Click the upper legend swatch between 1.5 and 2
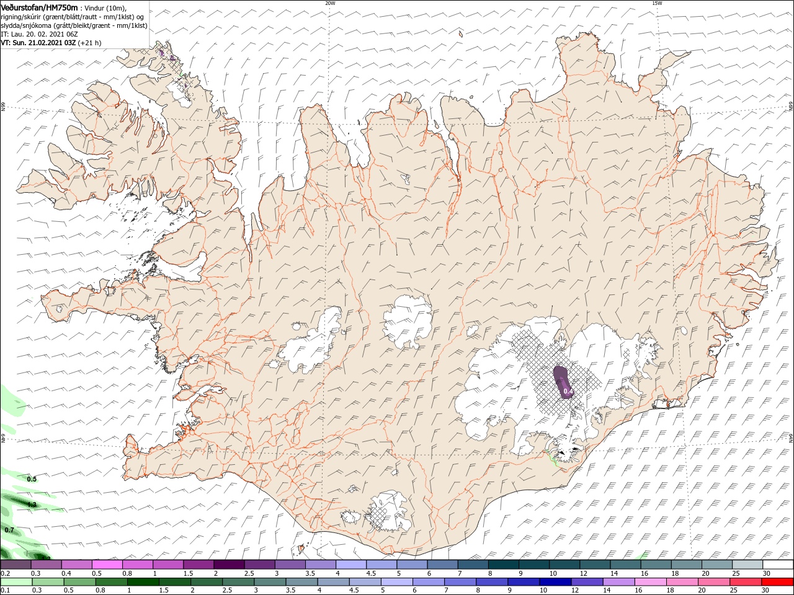This screenshot has width=794, height=595. 198,565
